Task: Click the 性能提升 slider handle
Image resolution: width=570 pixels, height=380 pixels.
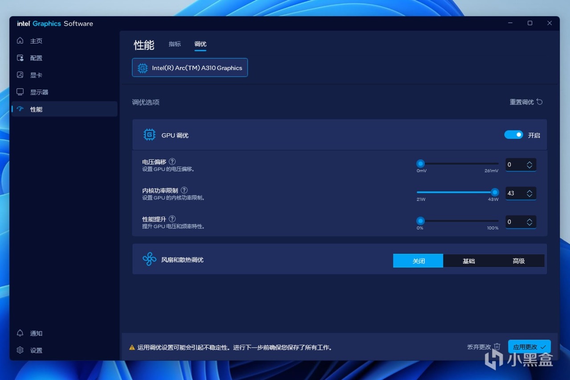Action: [x=420, y=221]
